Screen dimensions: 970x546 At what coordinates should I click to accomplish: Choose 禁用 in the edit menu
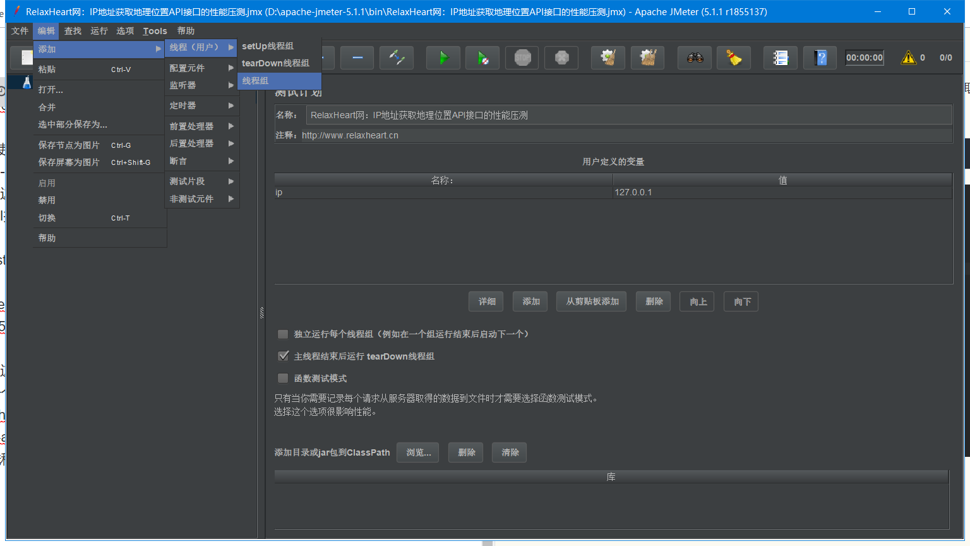click(100, 200)
